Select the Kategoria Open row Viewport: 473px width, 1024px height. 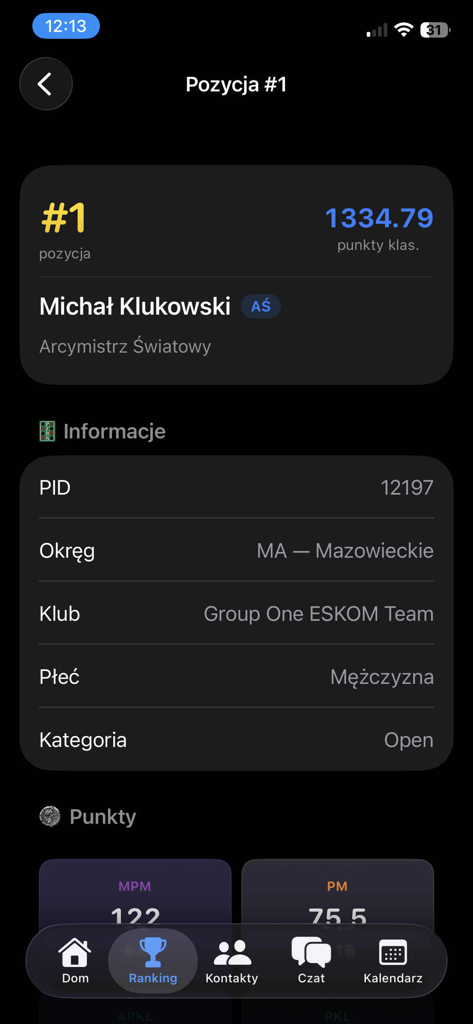[x=236, y=740]
